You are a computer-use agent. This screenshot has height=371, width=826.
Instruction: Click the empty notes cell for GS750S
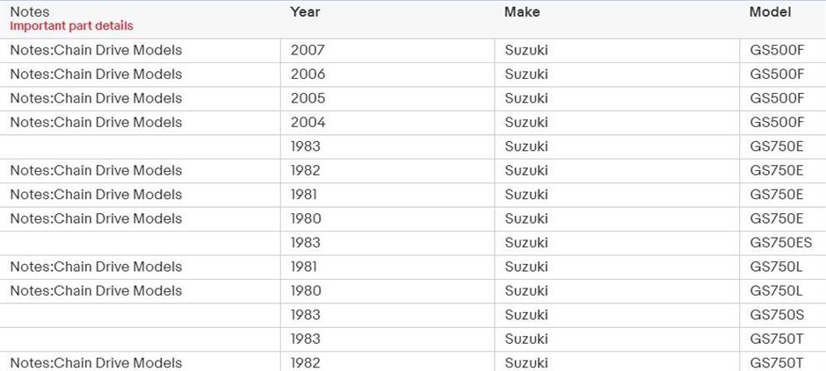click(141, 315)
